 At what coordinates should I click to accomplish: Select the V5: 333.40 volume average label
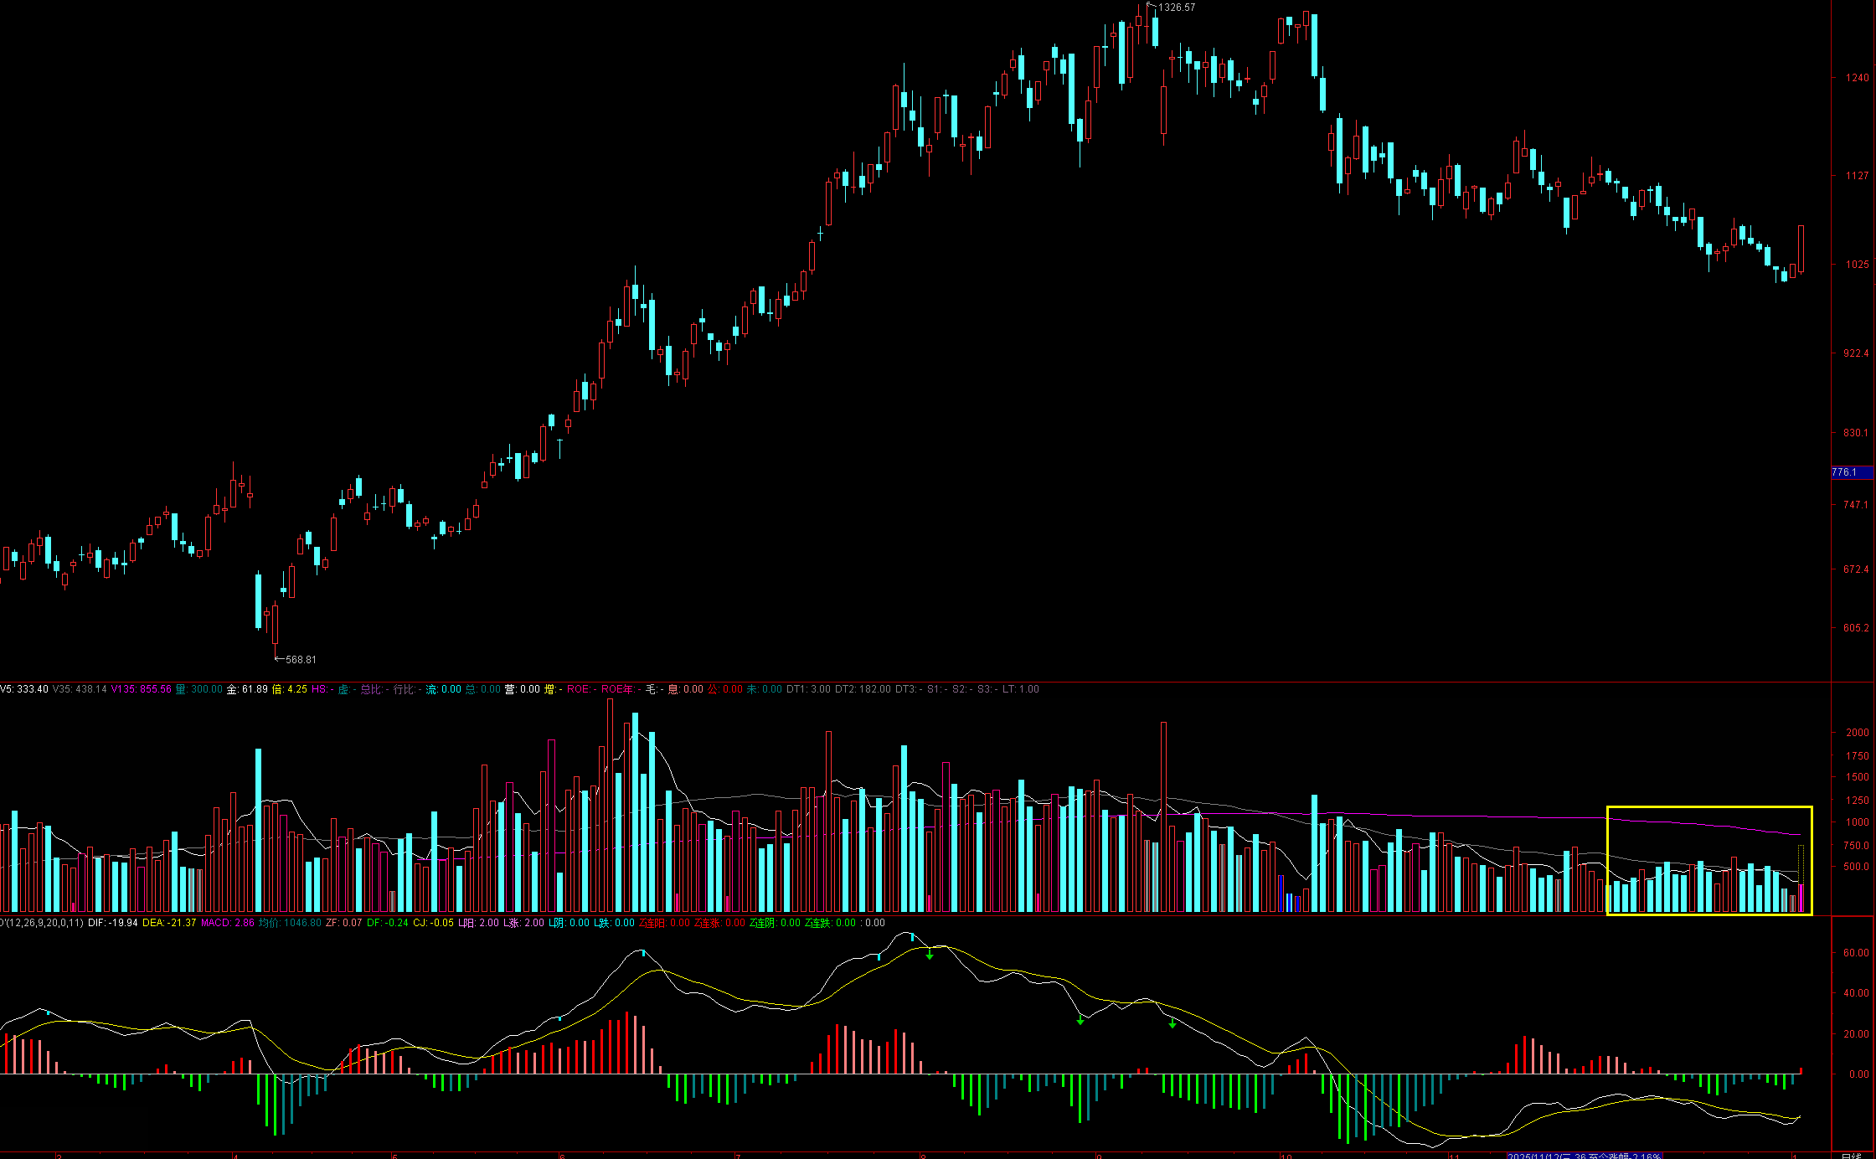24,689
